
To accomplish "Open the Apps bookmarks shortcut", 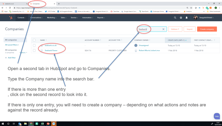I will coord(5,12).
